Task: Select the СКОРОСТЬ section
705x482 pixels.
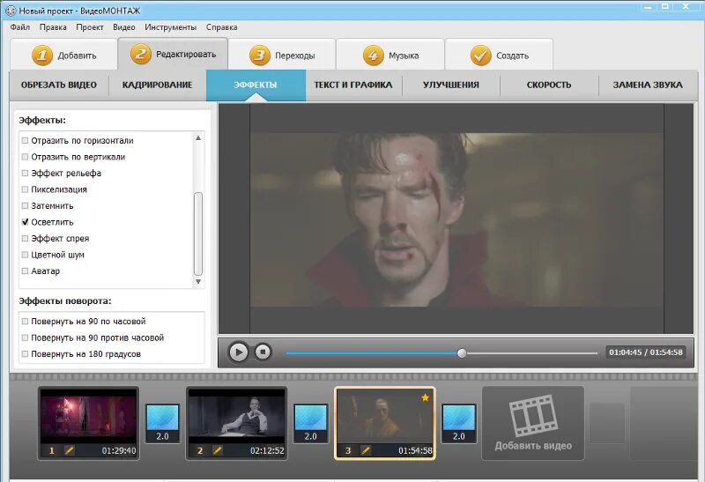Action: click(x=549, y=85)
